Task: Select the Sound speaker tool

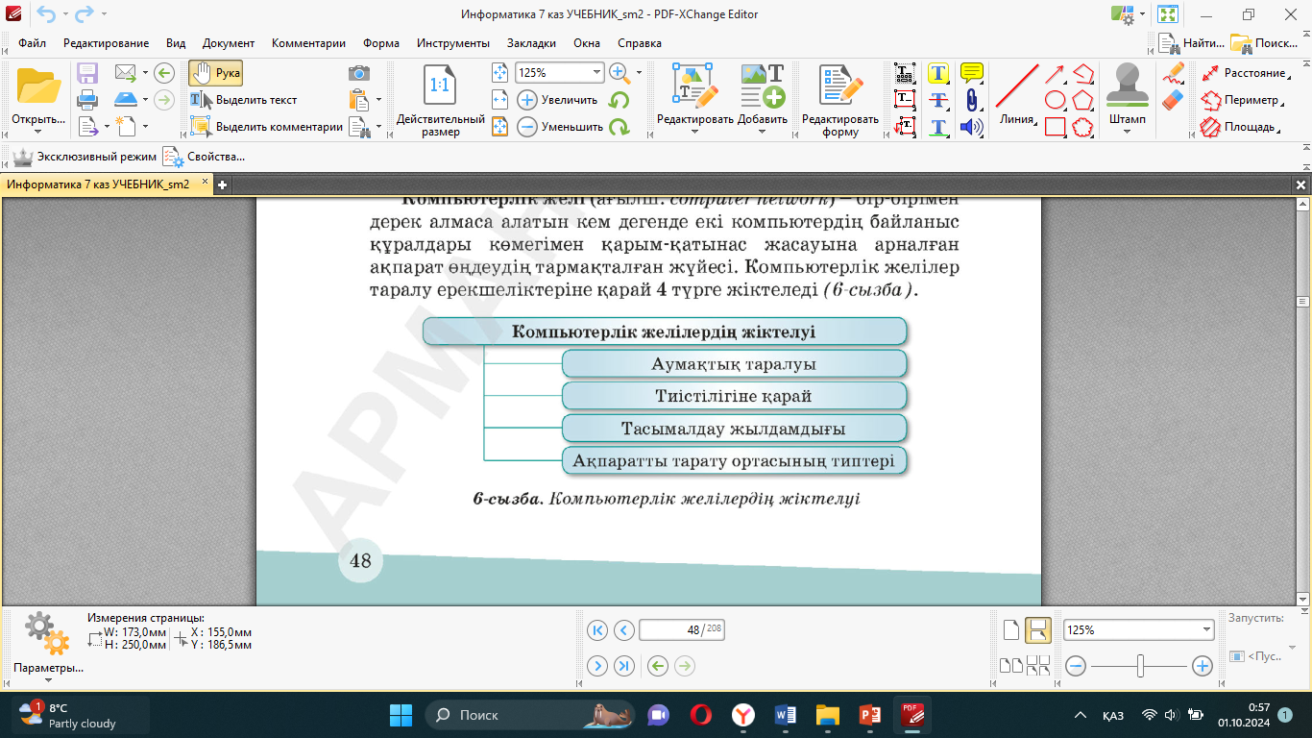Action: tap(972, 126)
